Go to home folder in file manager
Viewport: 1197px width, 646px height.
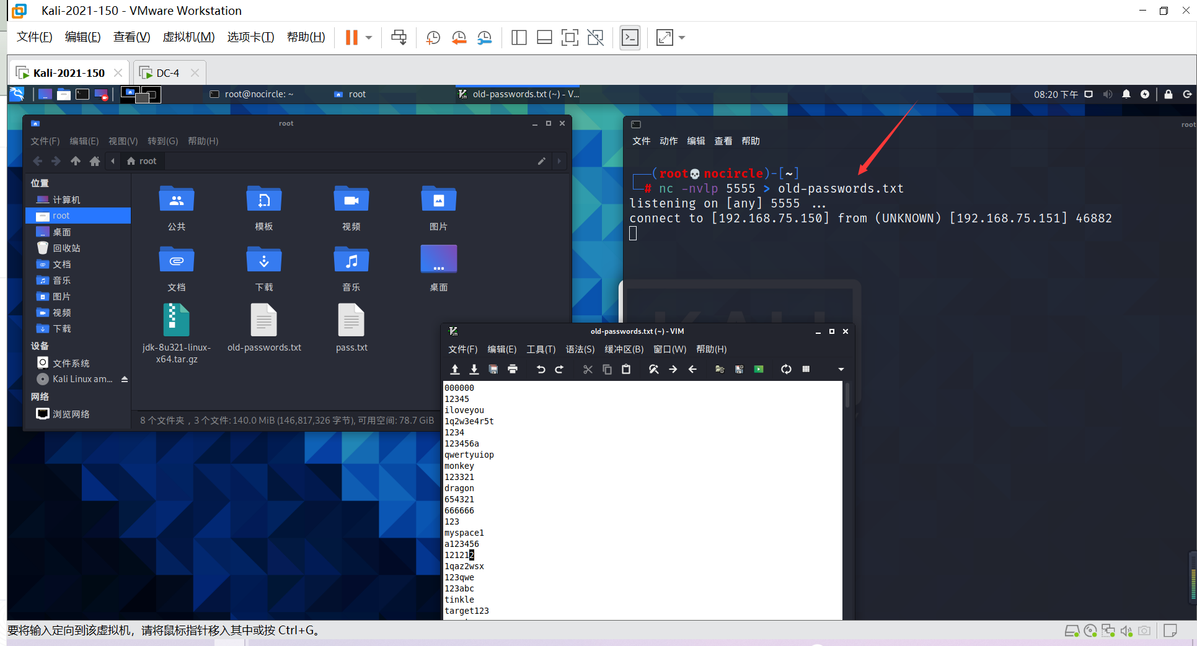(95, 161)
